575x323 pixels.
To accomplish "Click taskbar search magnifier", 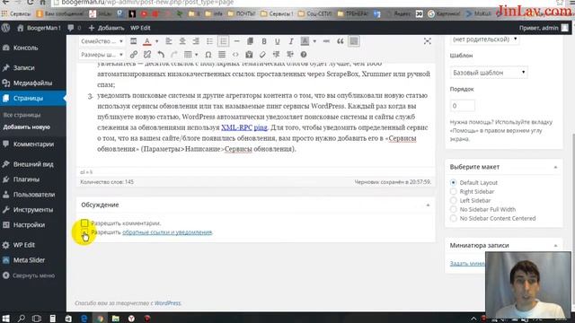I will [22, 319].
